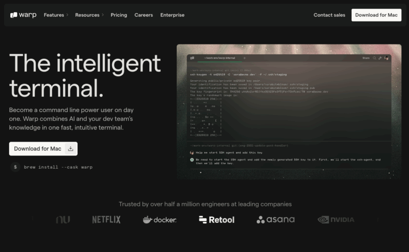This screenshot has width=409, height=252.
Task: Click the Nubank logo
Action: (x=63, y=220)
